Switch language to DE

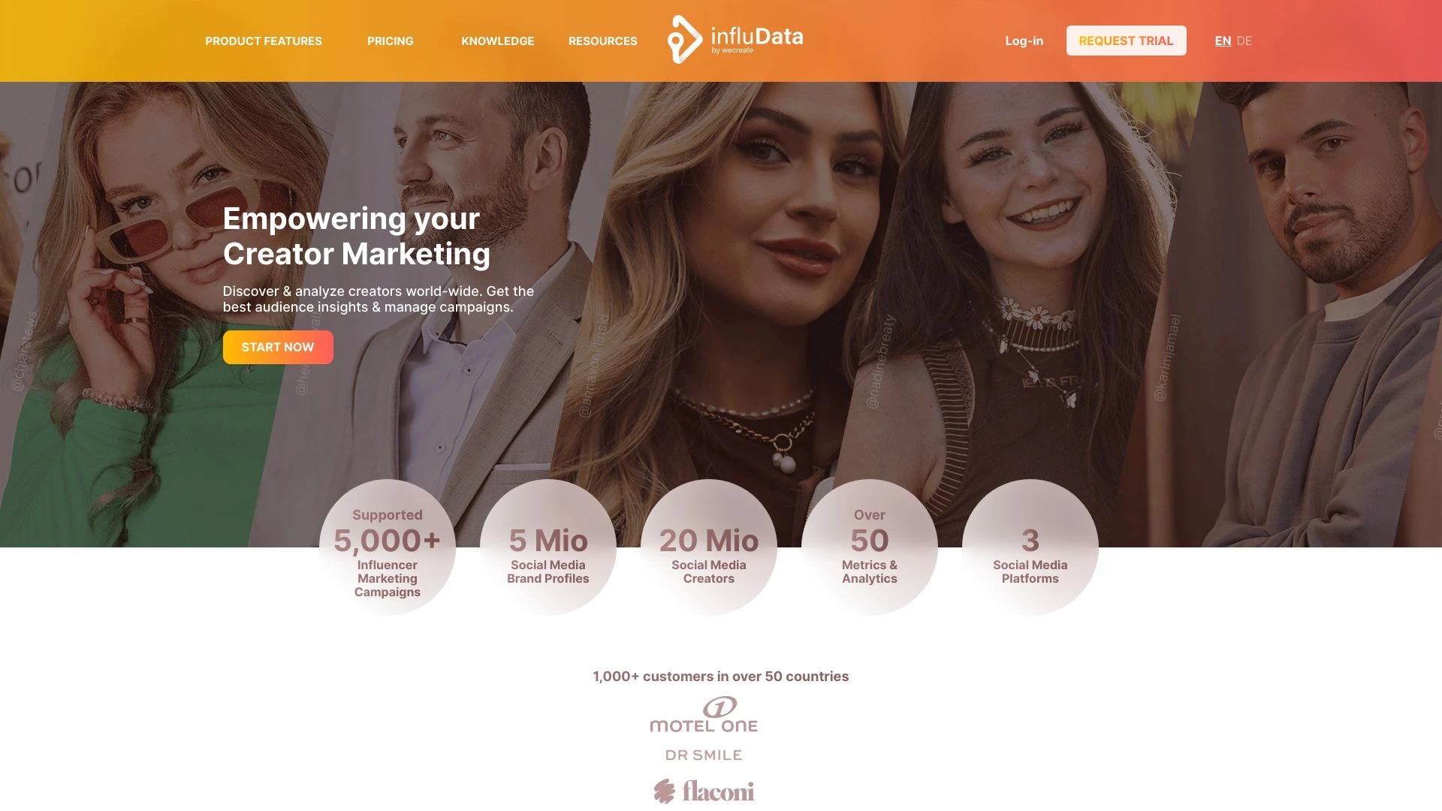[x=1244, y=40]
